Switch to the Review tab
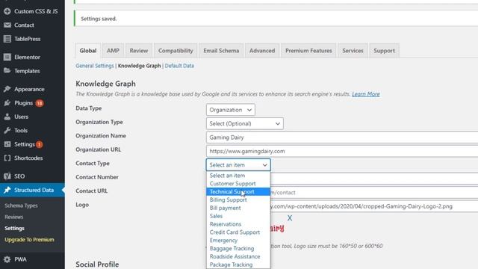 [139, 51]
